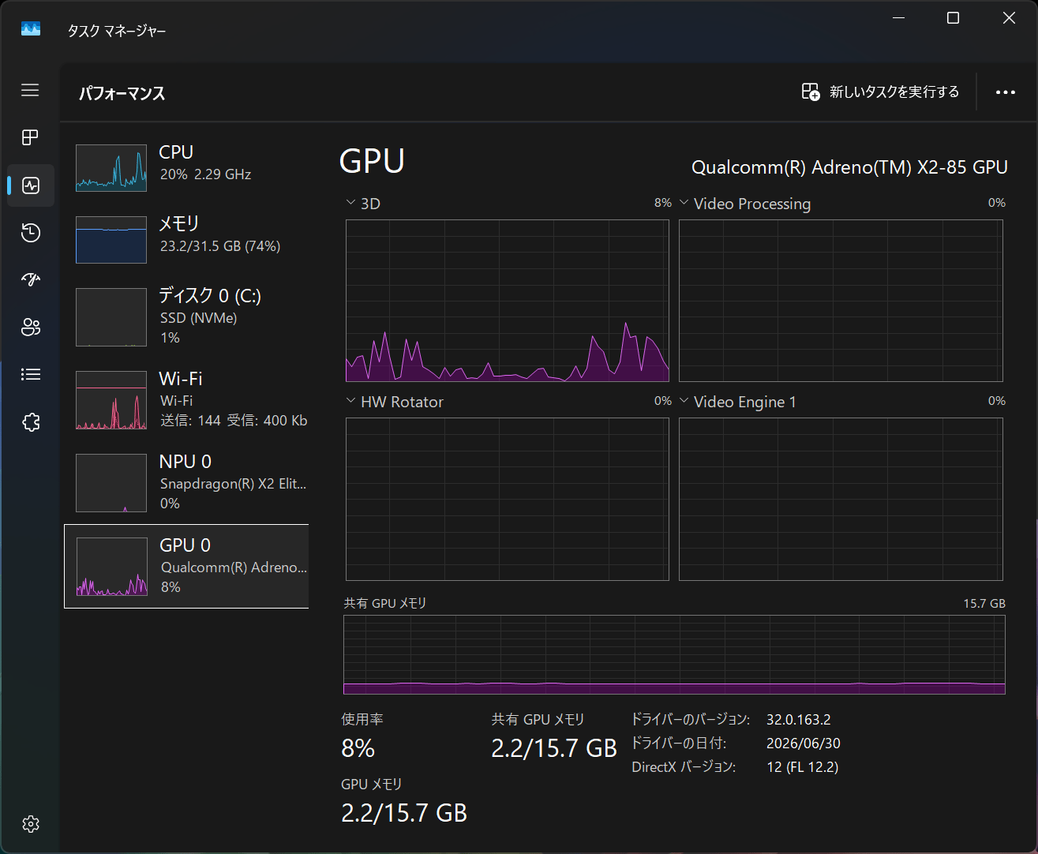1038x854 pixels.
Task: Click the CPU usage mini graph thumbnail
Action: coord(111,168)
